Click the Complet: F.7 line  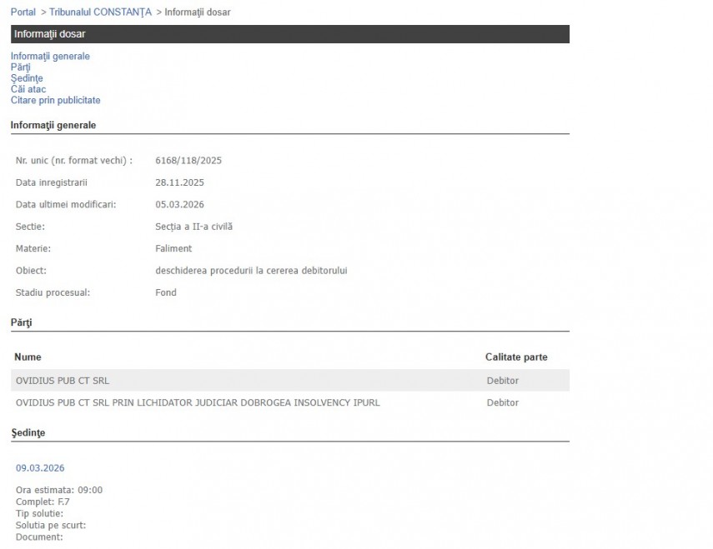tap(43, 502)
